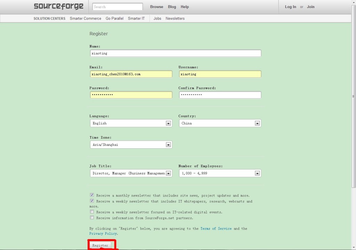356x250 pixels.
Task: Open Smarter IT solution center
Action: (136, 19)
